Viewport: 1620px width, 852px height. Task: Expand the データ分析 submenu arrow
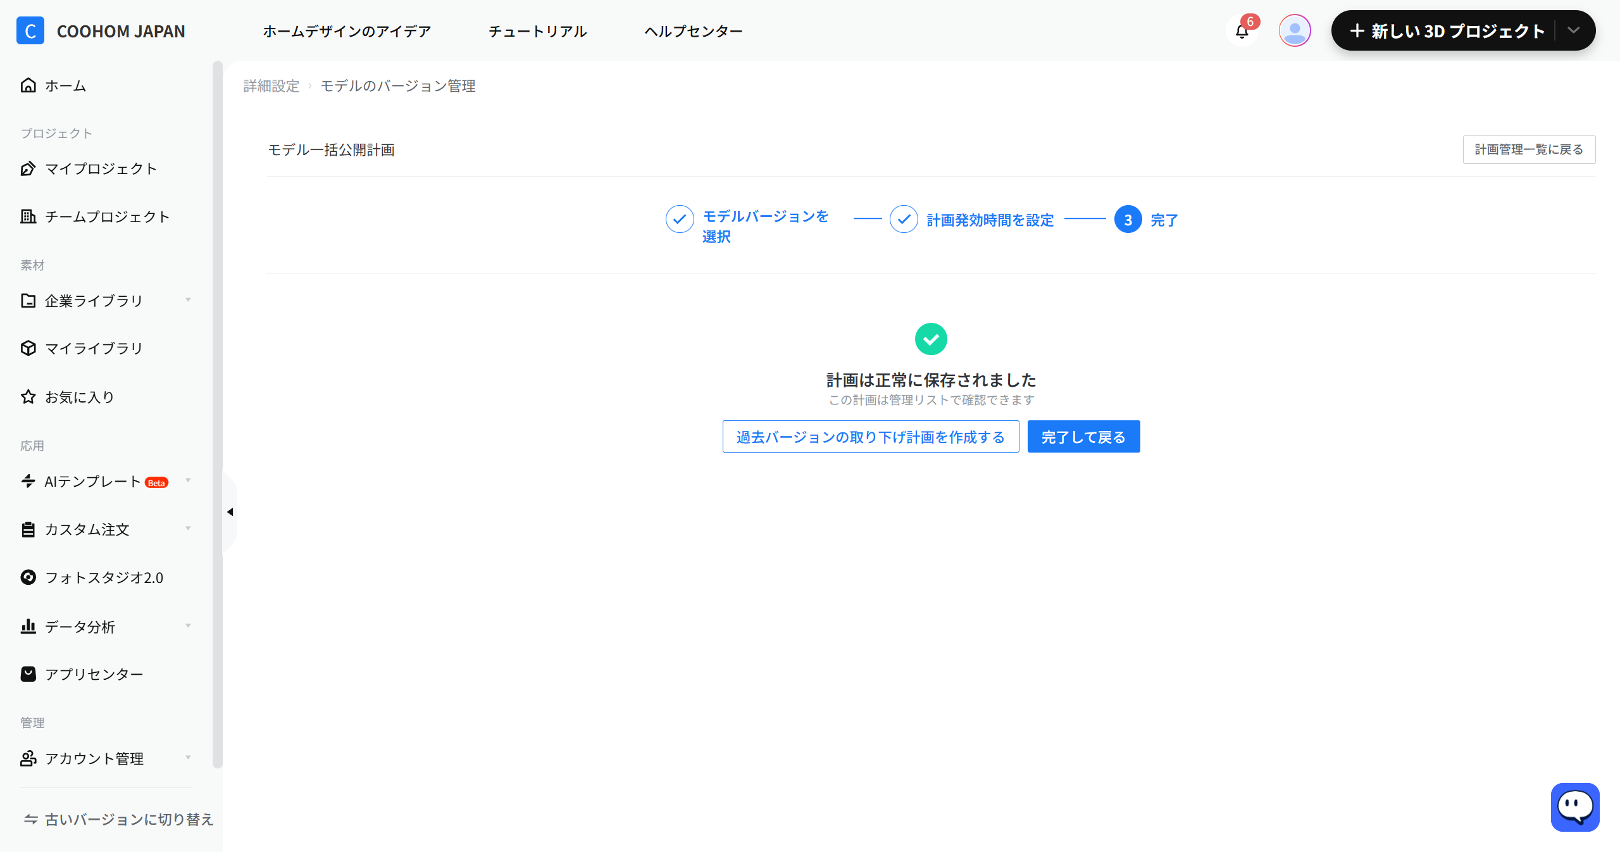[x=188, y=625]
